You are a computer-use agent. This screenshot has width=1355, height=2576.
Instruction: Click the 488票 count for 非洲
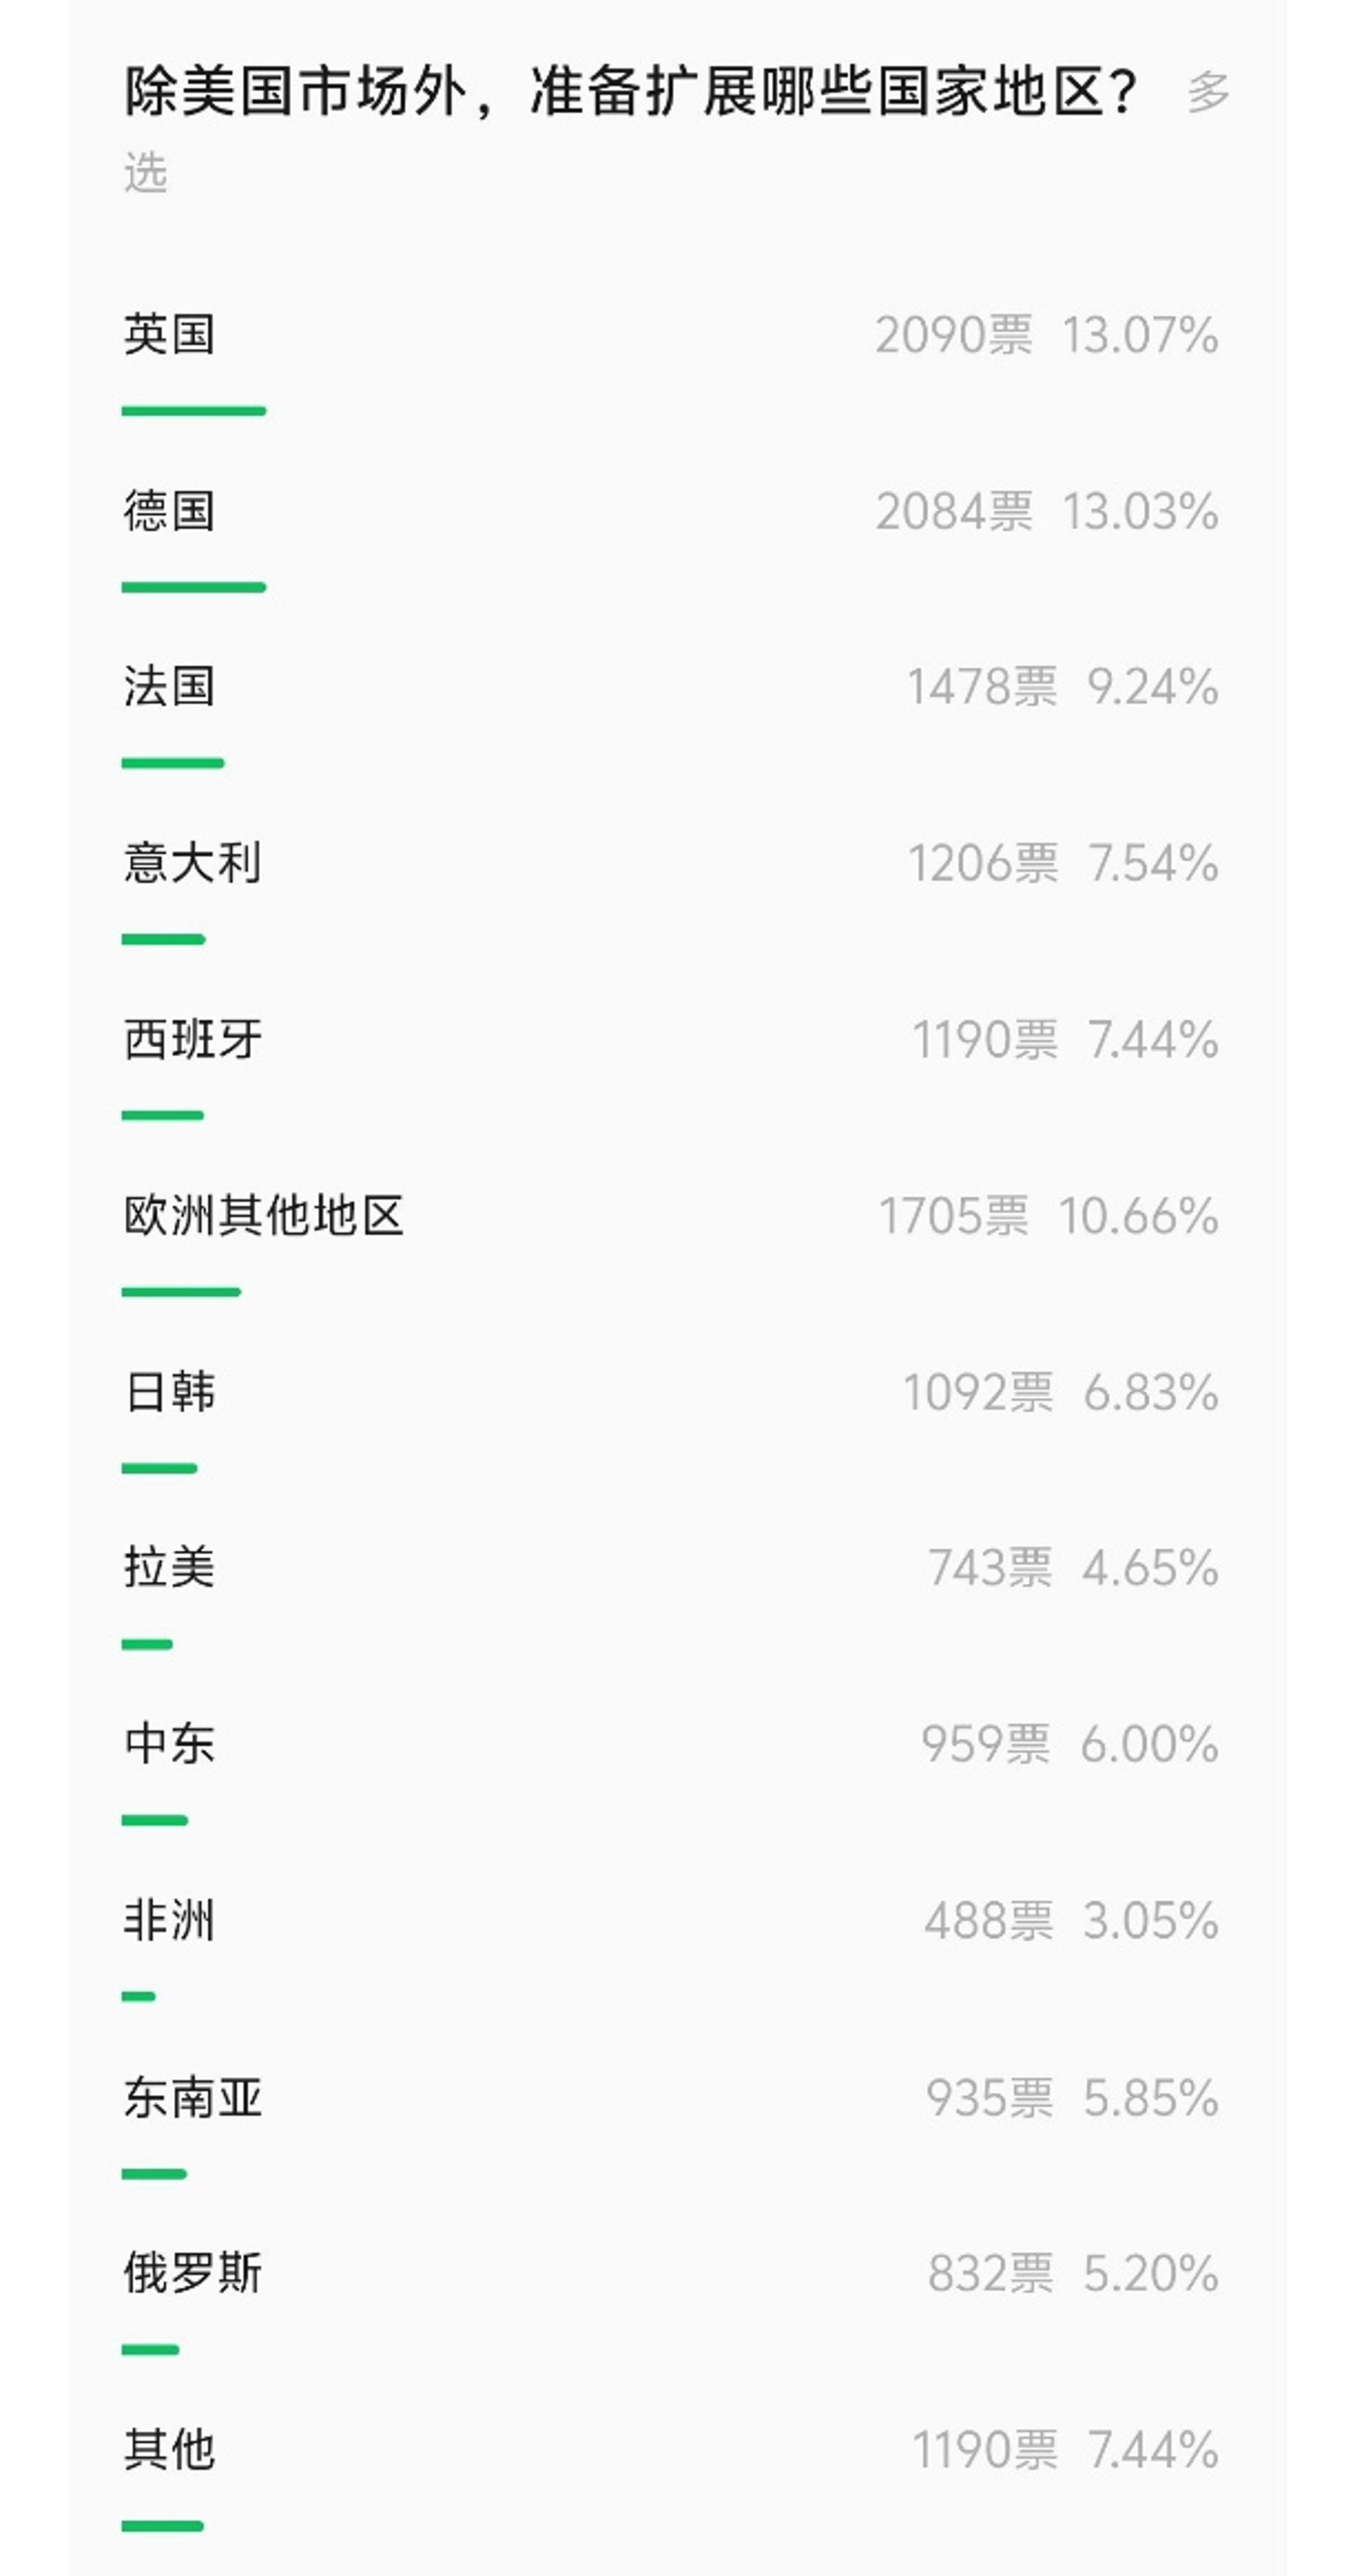tap(989, 1921)
